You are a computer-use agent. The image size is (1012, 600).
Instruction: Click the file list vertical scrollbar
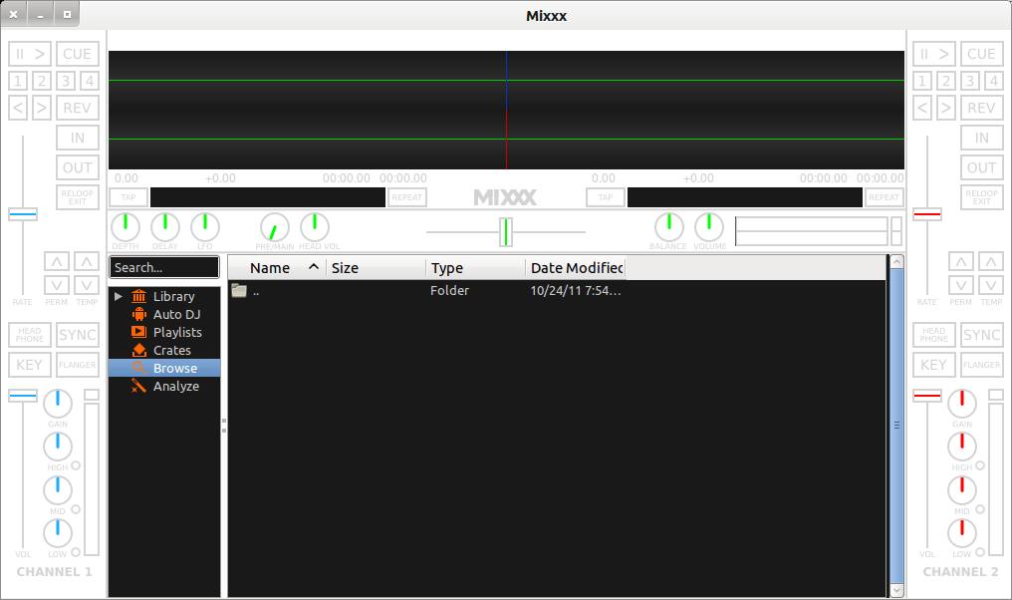[x=896, y=425]
